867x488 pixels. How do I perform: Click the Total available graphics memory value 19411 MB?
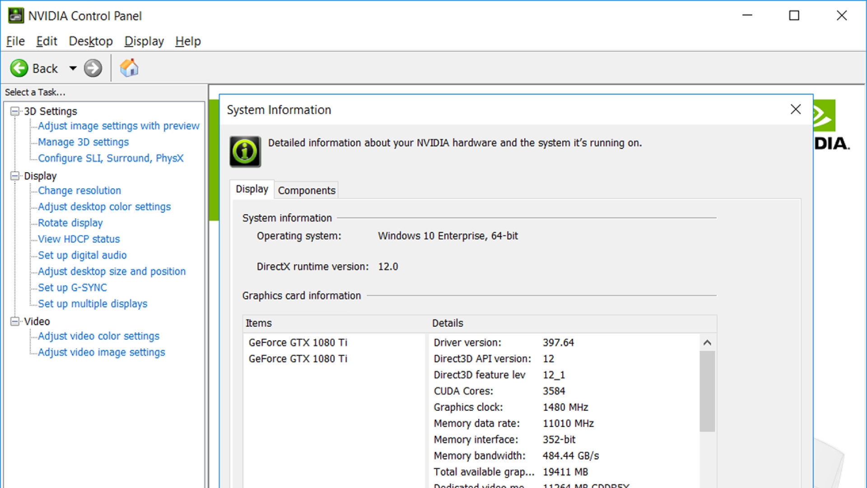tap(565, 472)
